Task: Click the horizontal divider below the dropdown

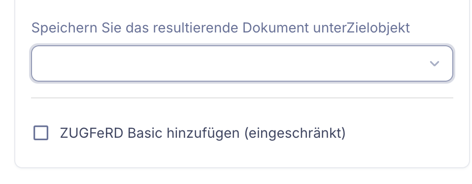Action: click(242, 98)
